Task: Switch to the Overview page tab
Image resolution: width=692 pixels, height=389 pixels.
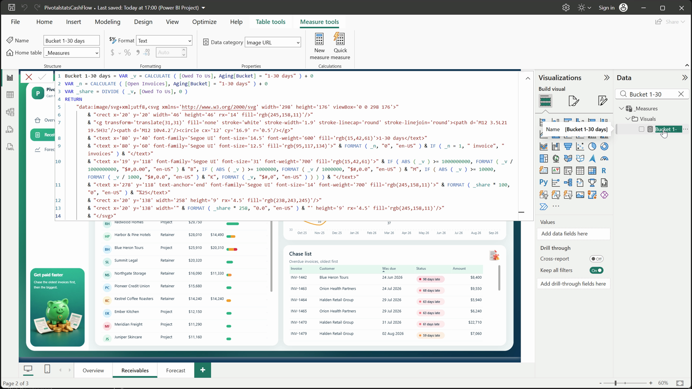Action: (x=93, y=370)
